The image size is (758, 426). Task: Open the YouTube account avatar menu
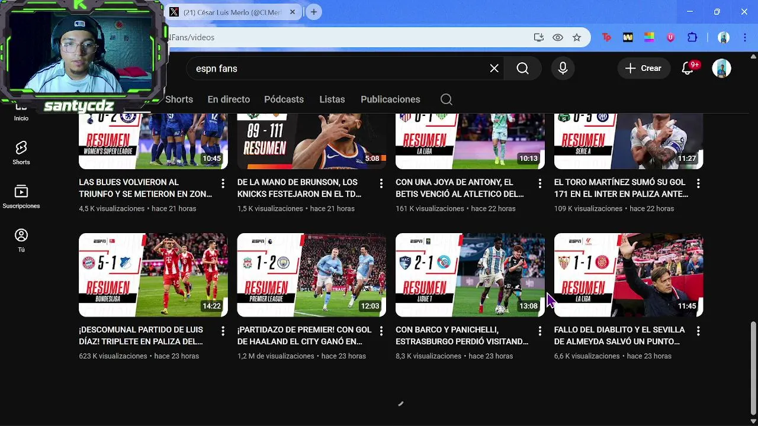pos(721,69)
